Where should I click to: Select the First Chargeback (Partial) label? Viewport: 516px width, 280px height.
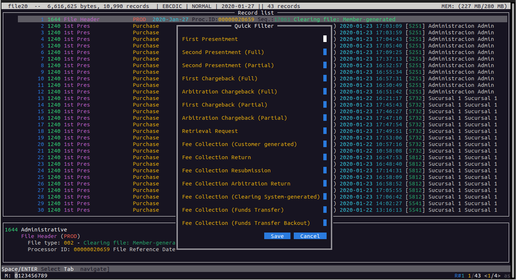[224, 105]
